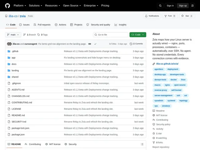The width and height of the screenshot is (200, 150).
Task: Open the search magnifier icon button
Action: (x=160, y=6)
